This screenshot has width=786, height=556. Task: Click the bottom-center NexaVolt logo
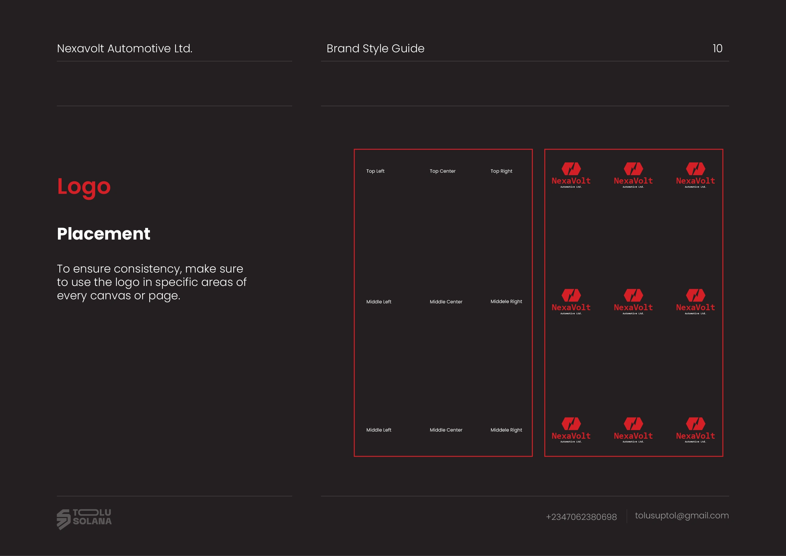[633, 430]
